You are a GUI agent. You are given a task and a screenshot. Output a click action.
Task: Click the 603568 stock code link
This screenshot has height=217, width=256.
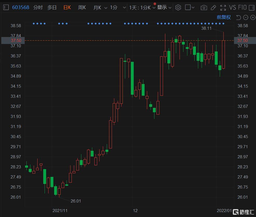tap(20, 7)
